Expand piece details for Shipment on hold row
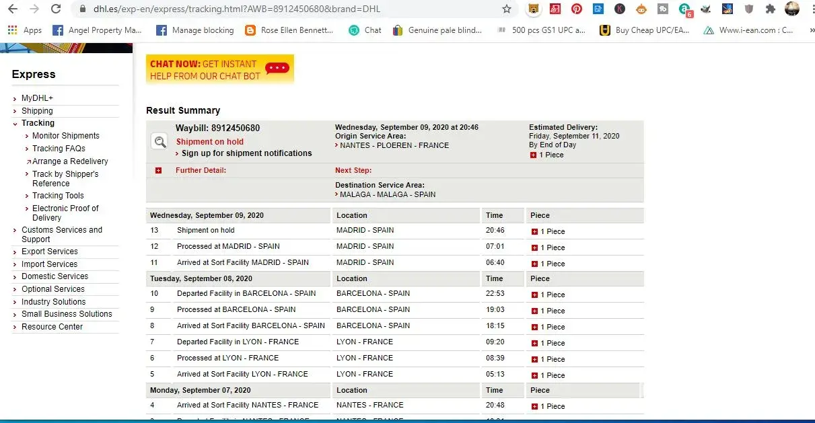The image size is (815, 423). [x=535, y=231]
